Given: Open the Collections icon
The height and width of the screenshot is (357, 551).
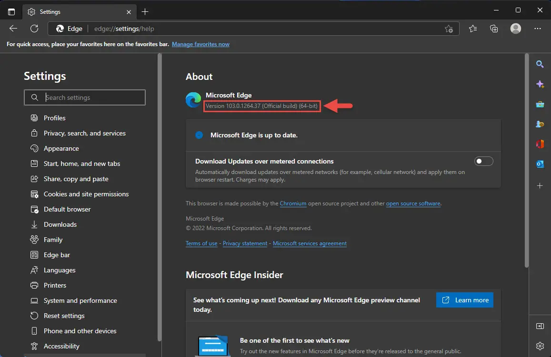Looking at the screenshot, I should (x=494, y=29).
